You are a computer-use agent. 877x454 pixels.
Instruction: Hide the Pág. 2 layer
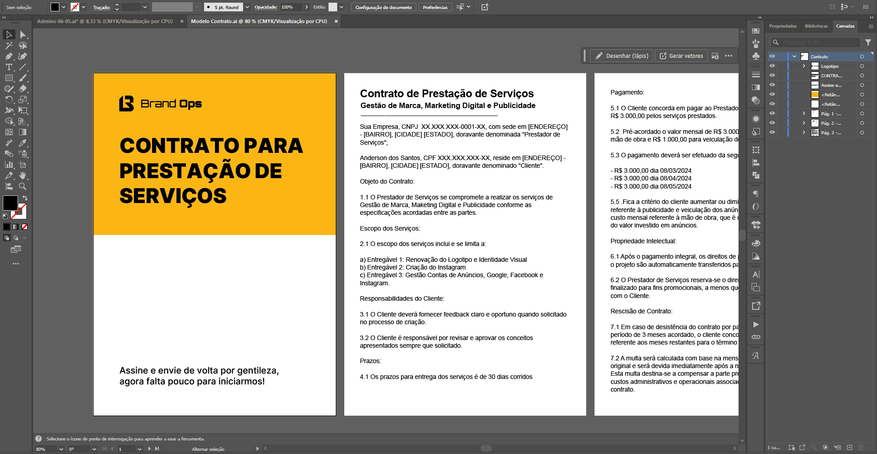(772, 123)
